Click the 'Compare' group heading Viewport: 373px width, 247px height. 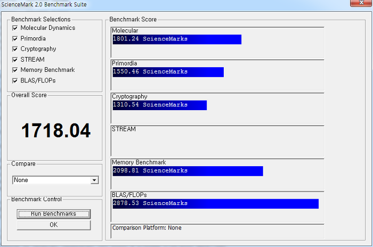(x=23, y=164)
